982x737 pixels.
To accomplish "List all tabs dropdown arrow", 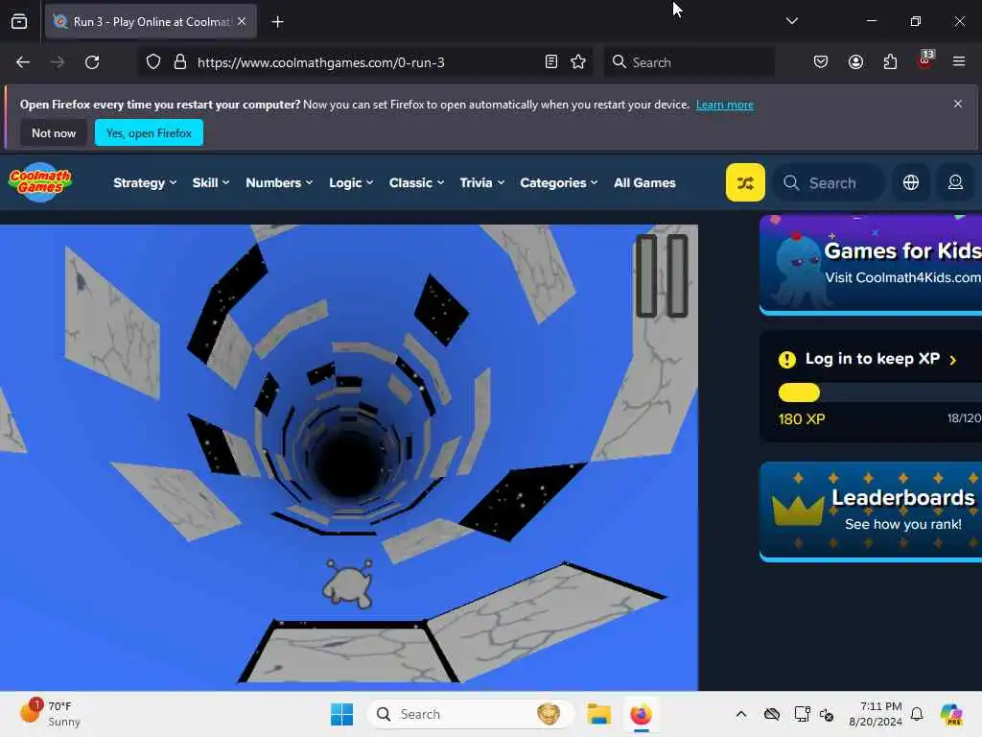I will (791, 21).
